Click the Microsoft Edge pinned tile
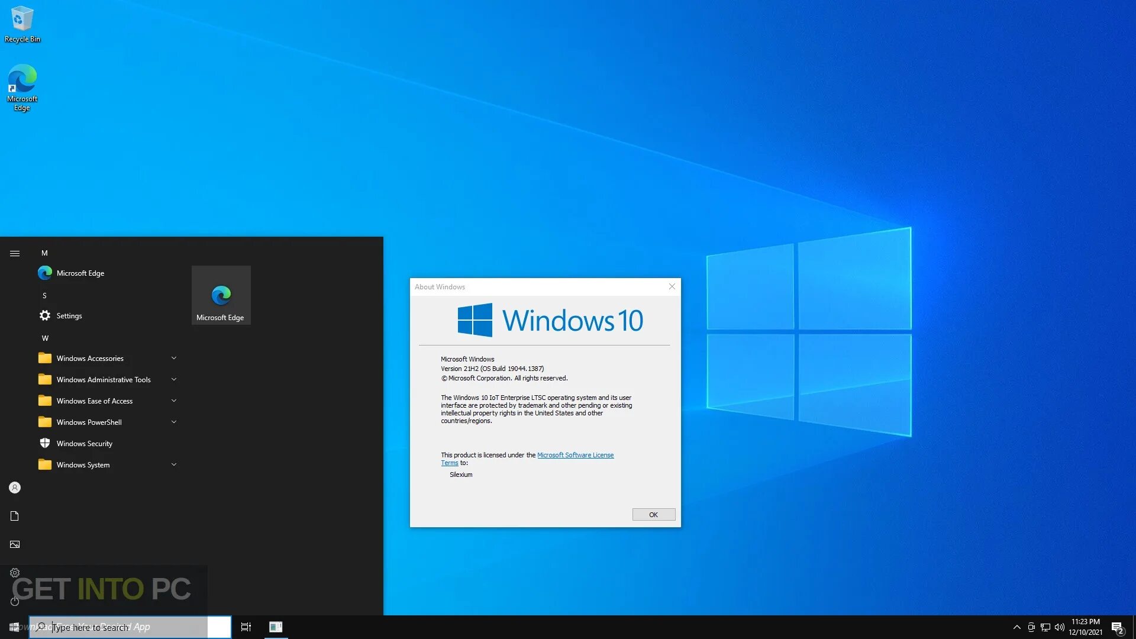The height and width of the screenshot is (639, 1136). point(221,295)
